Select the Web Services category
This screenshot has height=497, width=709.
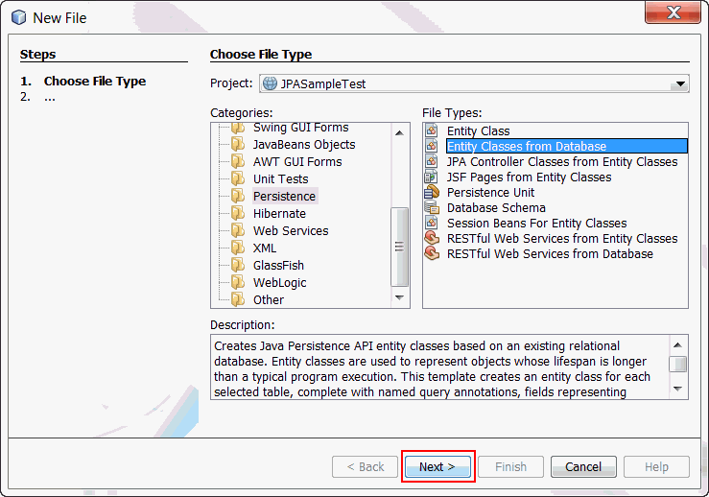[291, 230]
